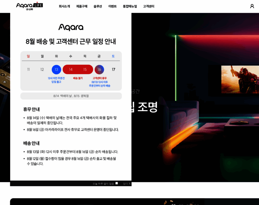Click the blue circled date 13
The height and width of the screenshot is (205, 259).
[x=56, y=69]
